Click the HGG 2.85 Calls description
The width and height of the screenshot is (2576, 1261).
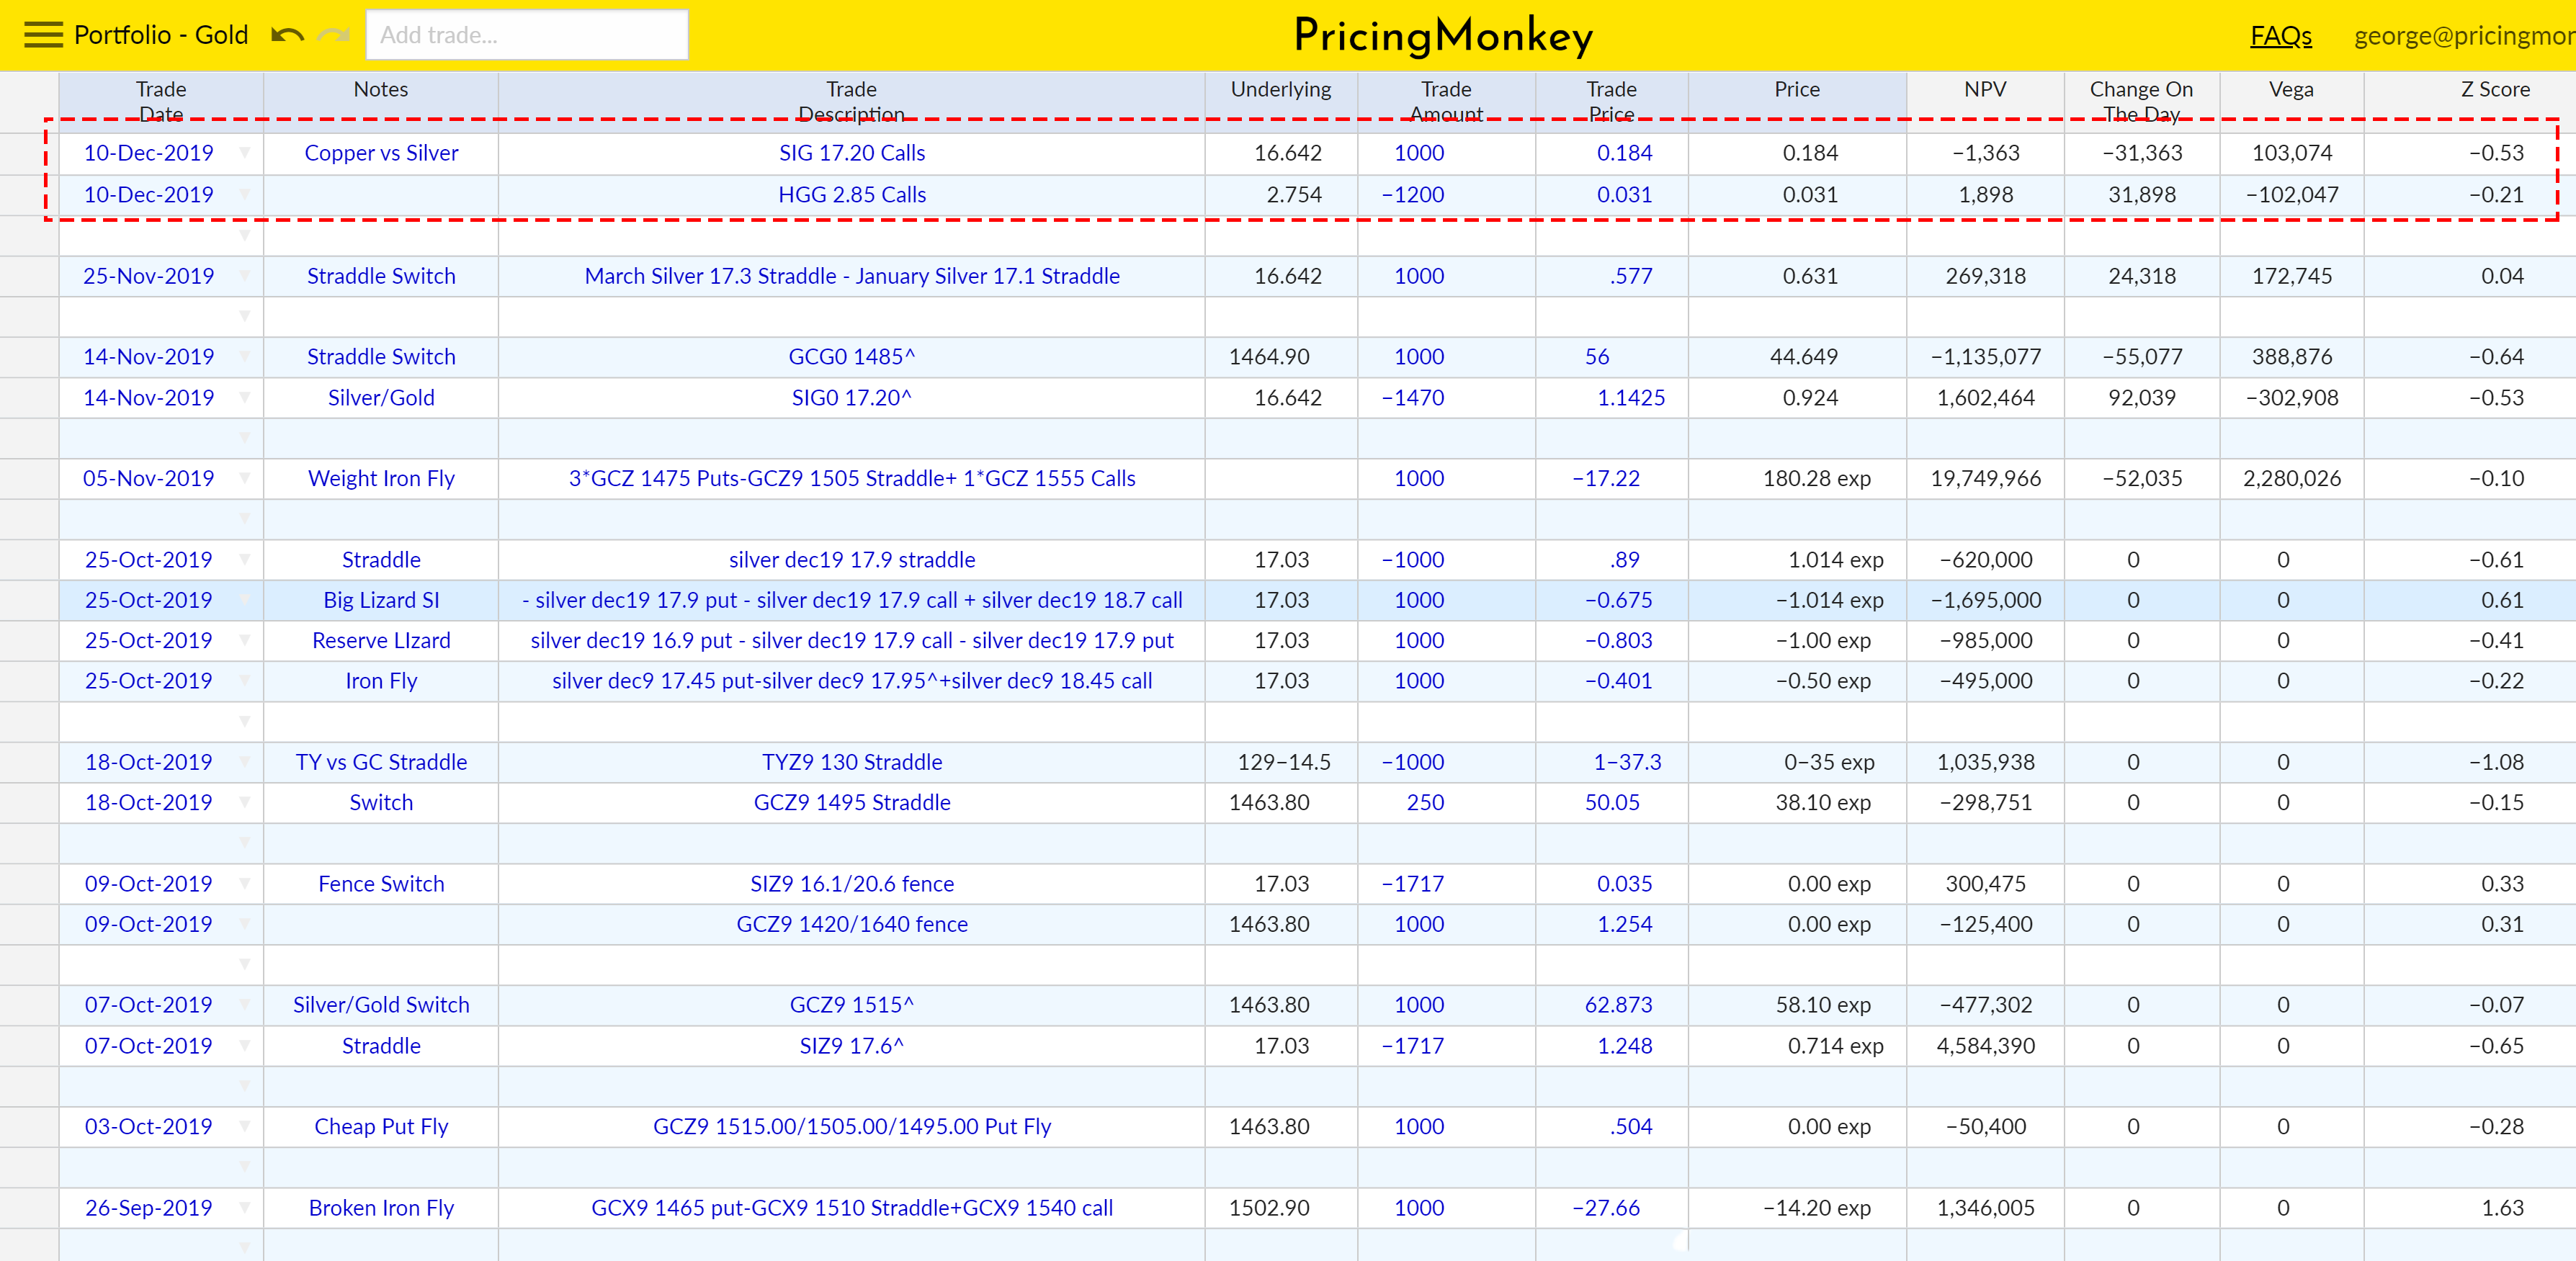[852, 194]
